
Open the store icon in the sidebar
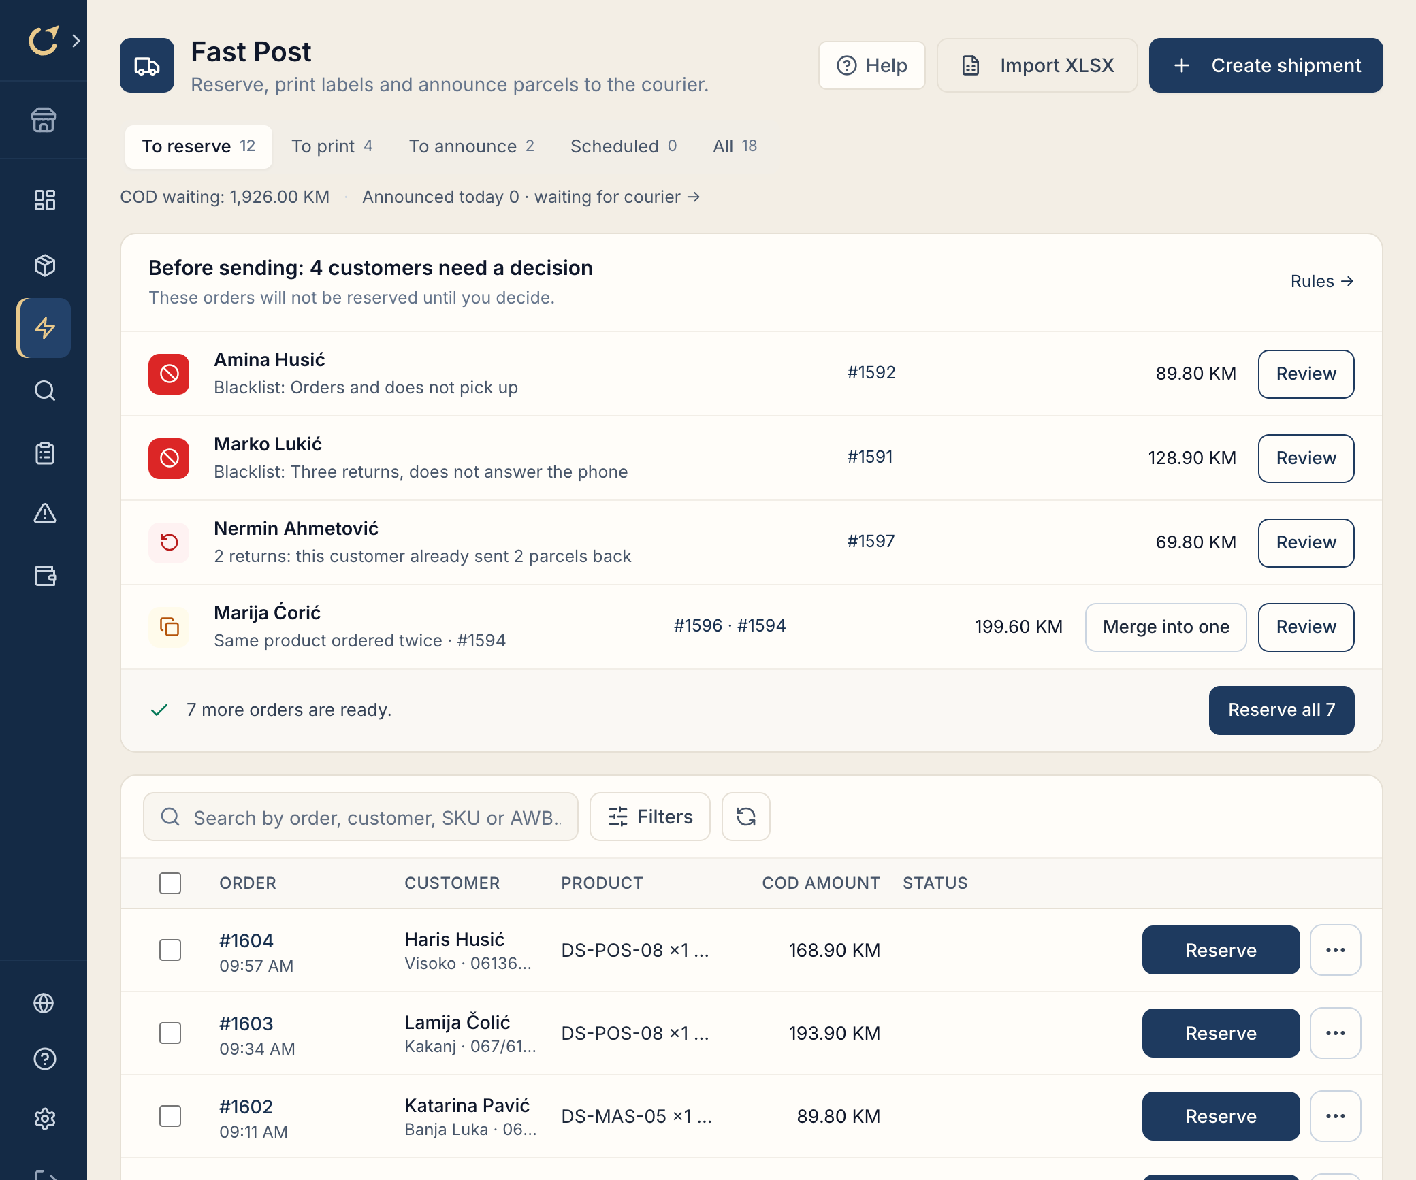(44, 120)
